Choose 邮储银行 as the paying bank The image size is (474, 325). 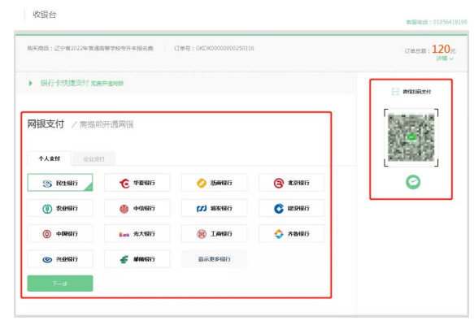click(137, 259)
